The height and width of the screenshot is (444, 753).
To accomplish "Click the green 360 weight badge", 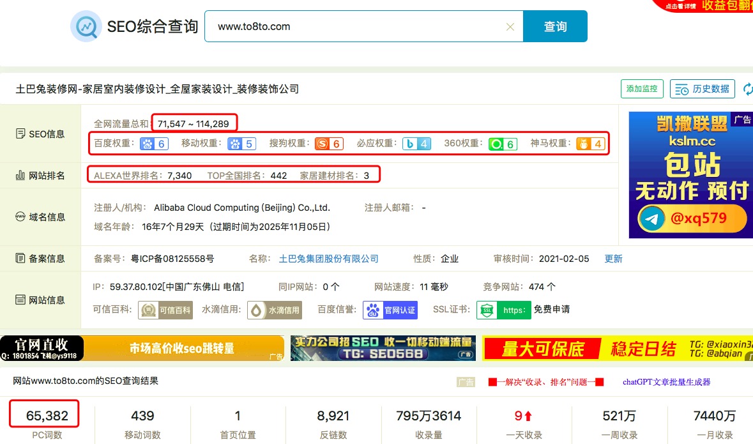I will (503, 144).
